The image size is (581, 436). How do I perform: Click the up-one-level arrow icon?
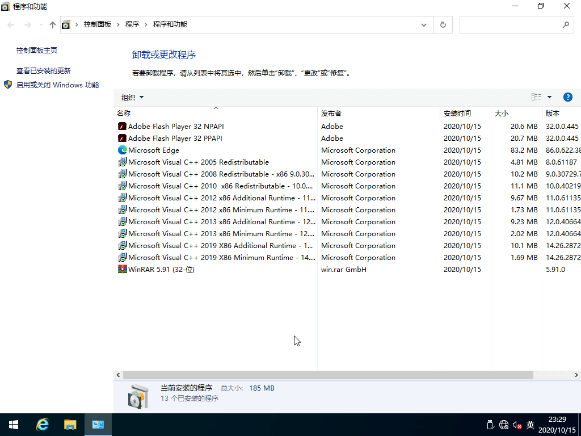coord(52,24)
